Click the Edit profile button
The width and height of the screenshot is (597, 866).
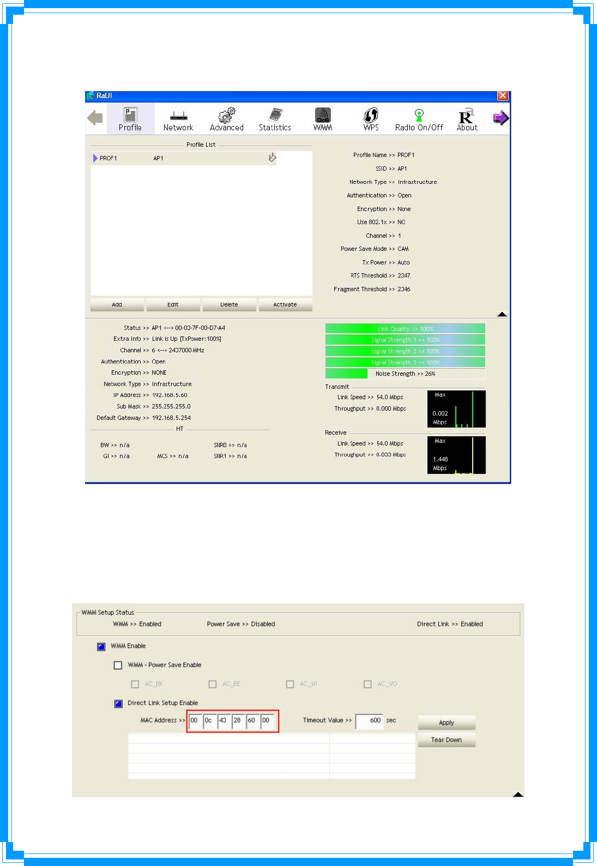pos(173,304)
